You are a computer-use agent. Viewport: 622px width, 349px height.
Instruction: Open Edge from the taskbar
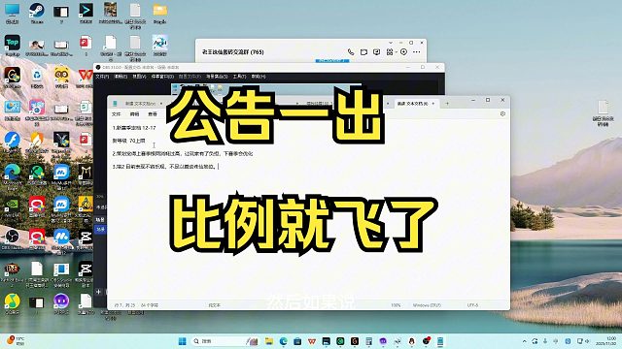coord(283,341)
